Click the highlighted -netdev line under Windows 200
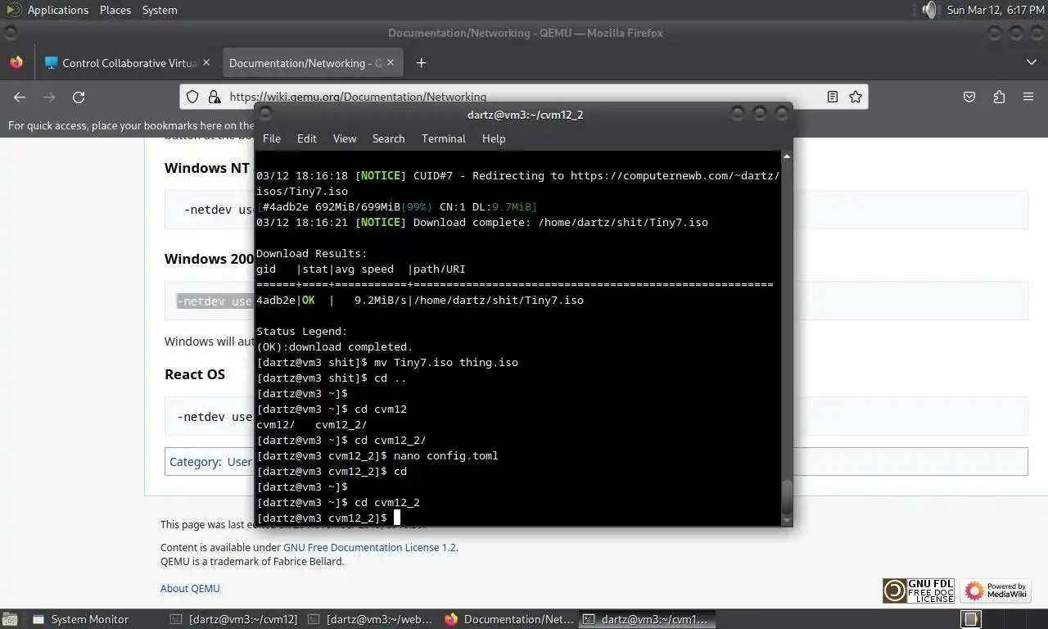This screenshot has height=629, width=1048. click(x=215, y=301)
